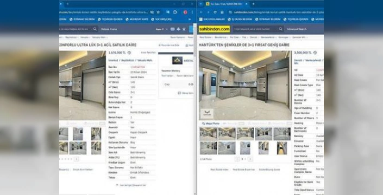383x195 pixels.
Task: Click the 'Eligible for Bank Credit' row label
Action: pos(304,183)
